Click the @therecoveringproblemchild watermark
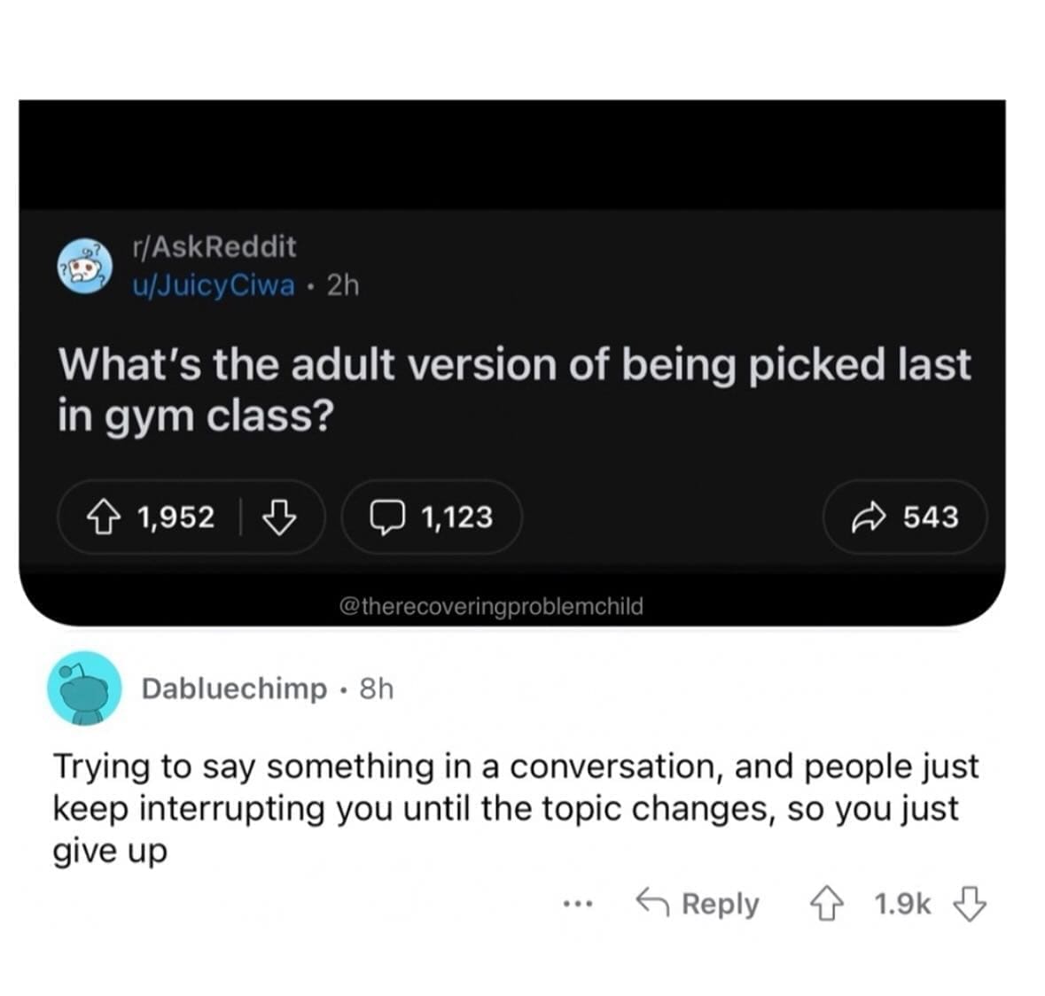 tap(491, 607)
